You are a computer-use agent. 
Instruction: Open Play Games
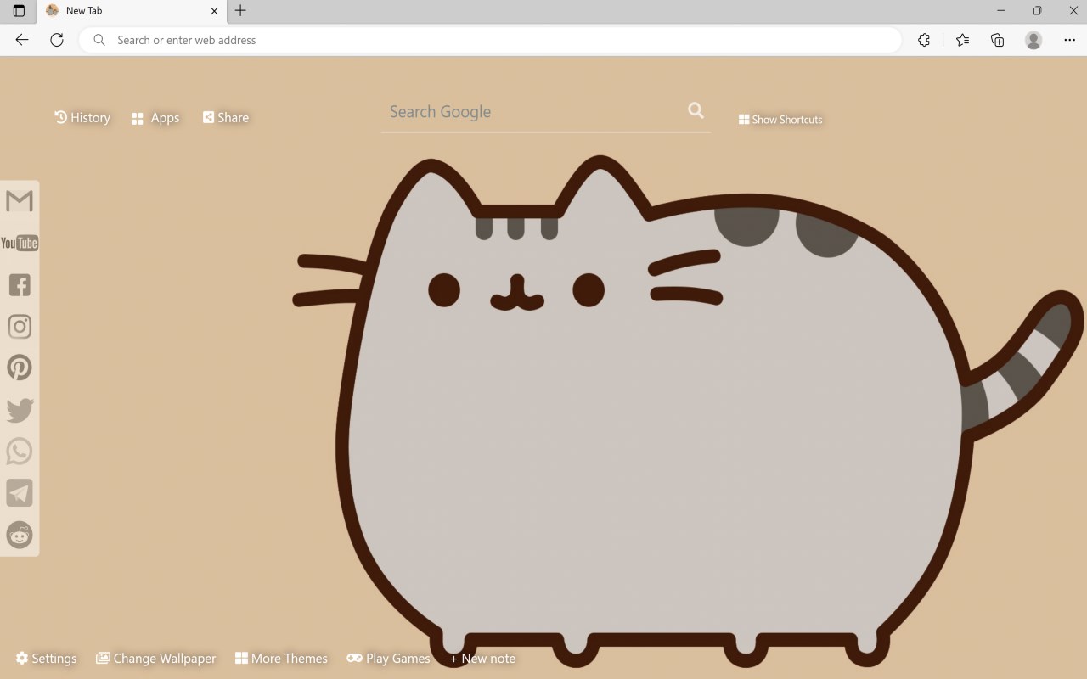pos(388,659)
